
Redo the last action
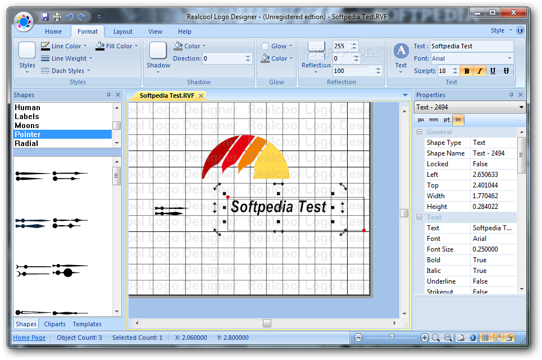click(81, 17)
